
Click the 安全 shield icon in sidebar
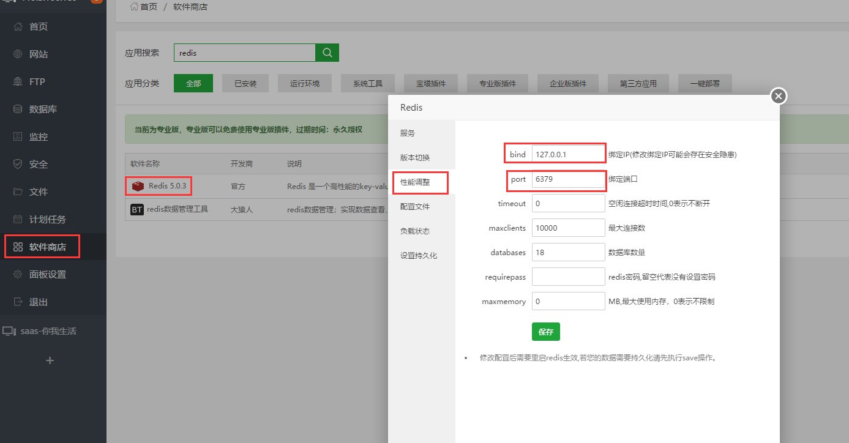[x=18, y=164]
